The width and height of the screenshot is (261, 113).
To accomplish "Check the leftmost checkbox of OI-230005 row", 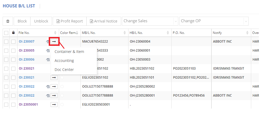I will tap(6, 51).
